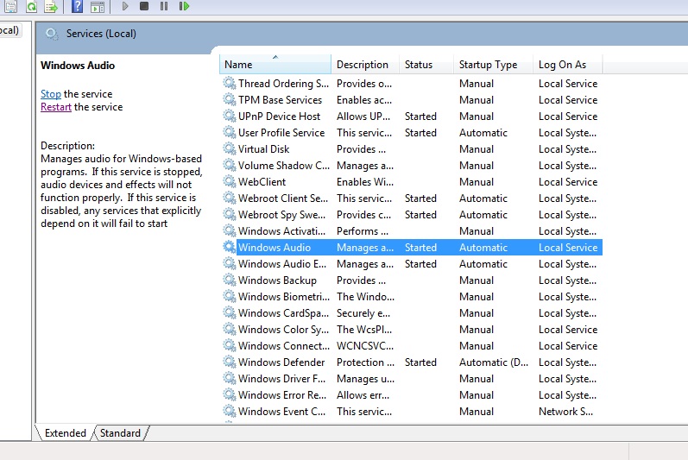This screenshot has height=460, width=688.
Task: Click the Stop Service square icon
Action: coord(144,6)
